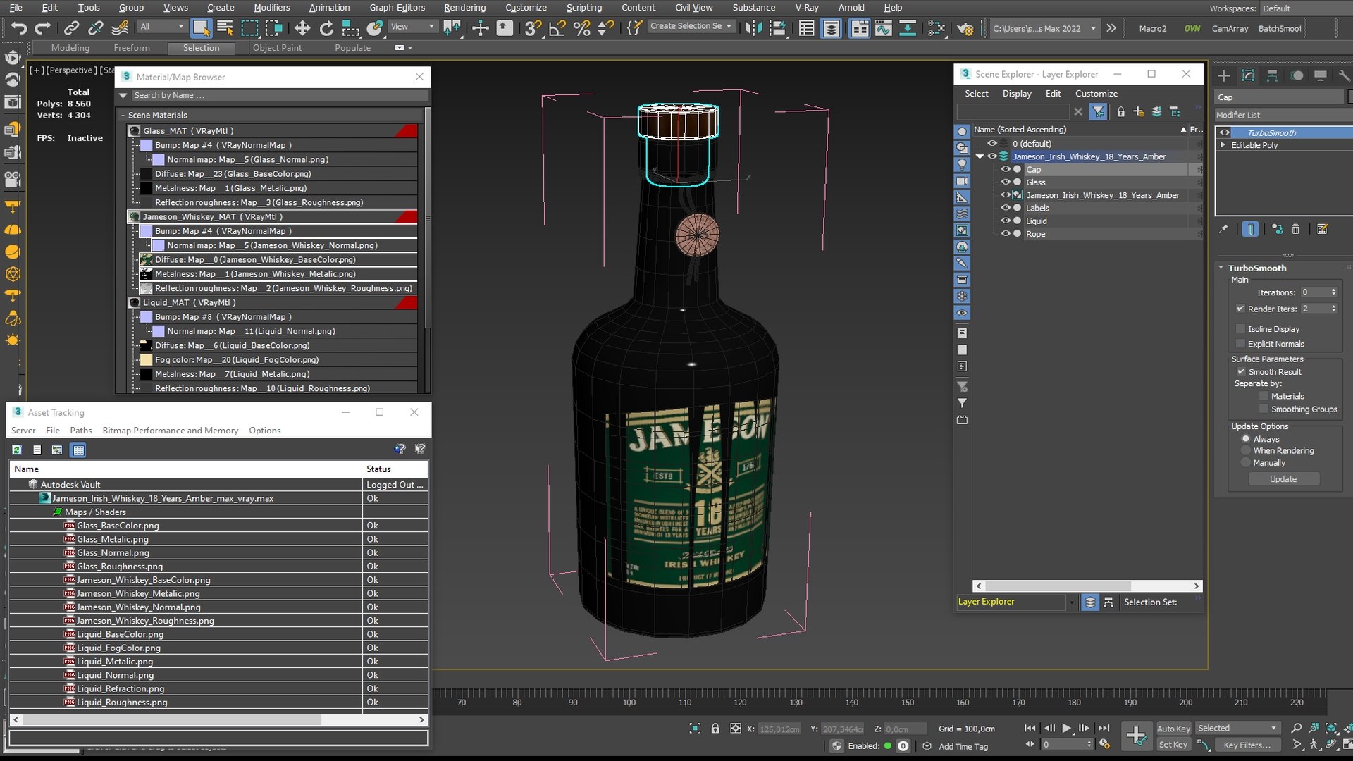Open the Mirror tool
The height and width of the screenshot is (761, 1353).
(753, 28)
